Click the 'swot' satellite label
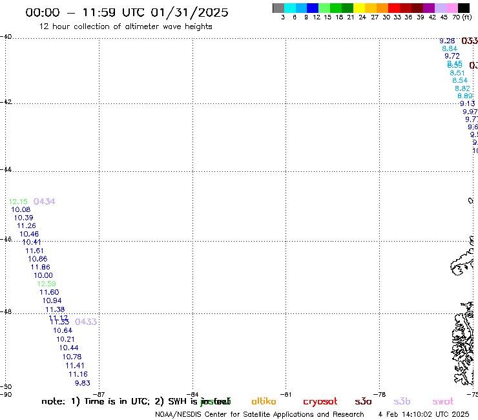 443,401
